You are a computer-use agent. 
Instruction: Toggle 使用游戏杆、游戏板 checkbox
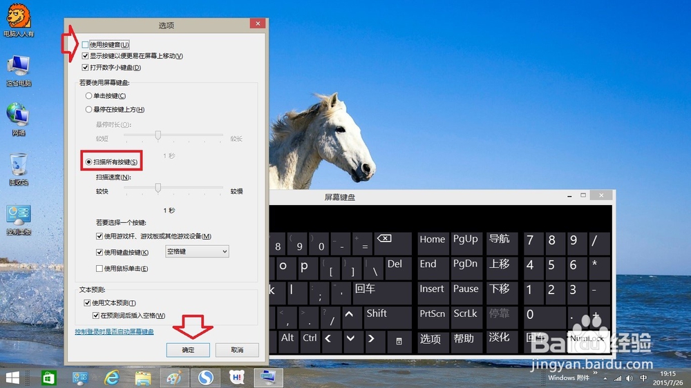100,236
